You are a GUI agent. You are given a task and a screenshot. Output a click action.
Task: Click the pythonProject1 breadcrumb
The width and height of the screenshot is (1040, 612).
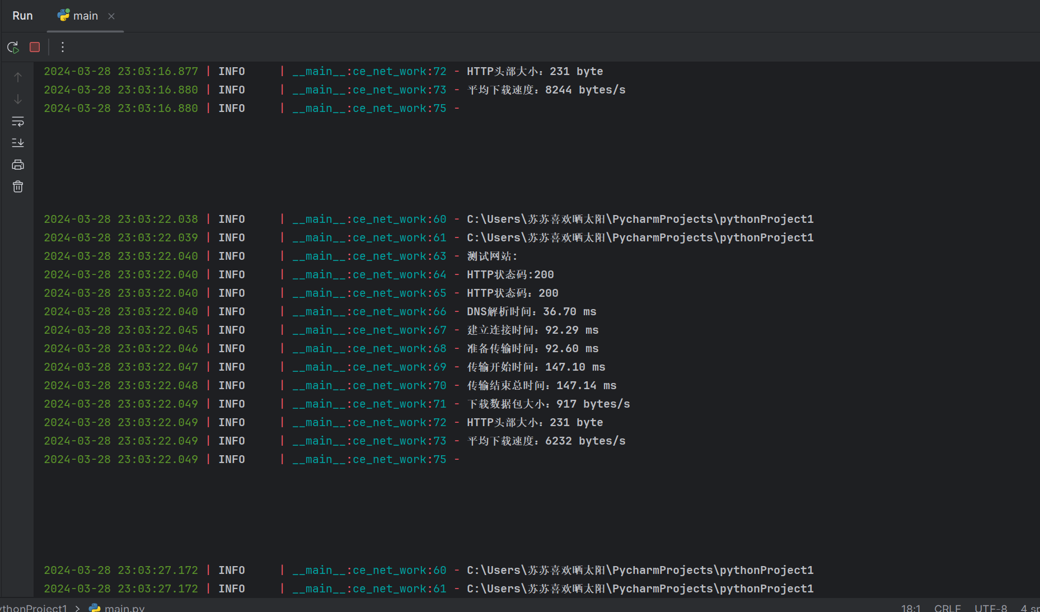[x=34, y=608]
